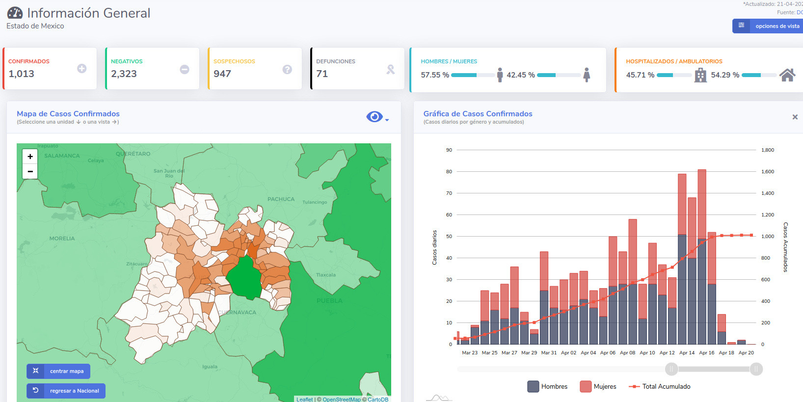
Task: Click the centrar mapa button
Action: 58,371
